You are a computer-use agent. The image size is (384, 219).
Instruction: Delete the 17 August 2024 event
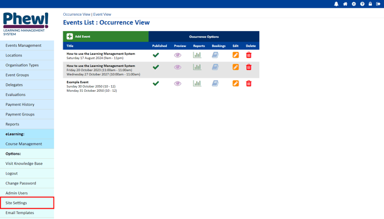pyautogui.click(x=248, y=55)
